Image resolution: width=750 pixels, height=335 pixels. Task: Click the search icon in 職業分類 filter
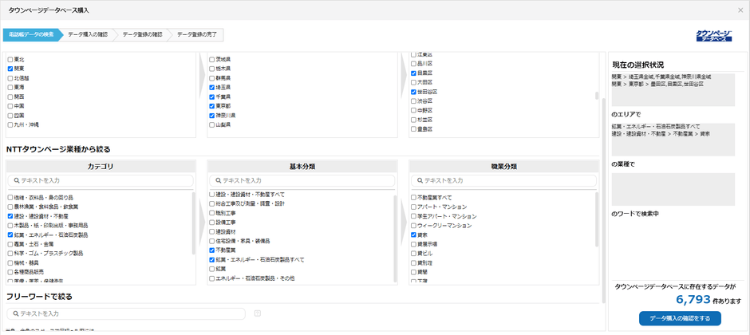(418, 181)
